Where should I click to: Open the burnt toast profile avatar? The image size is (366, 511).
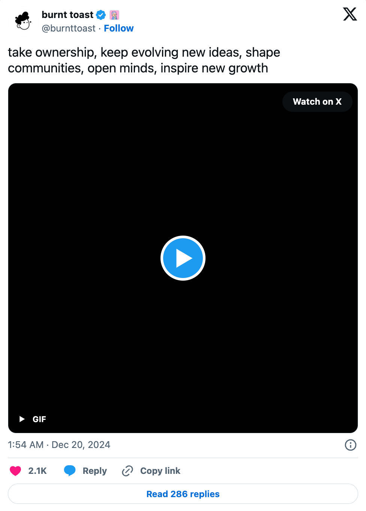(x=23, y=21)
